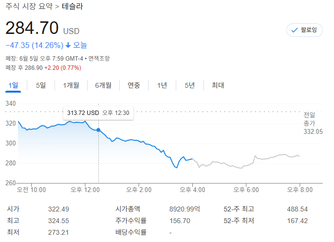
Task: Click the checkmark icon in 팔로잉 button
Action: click(x=294, y=31)
